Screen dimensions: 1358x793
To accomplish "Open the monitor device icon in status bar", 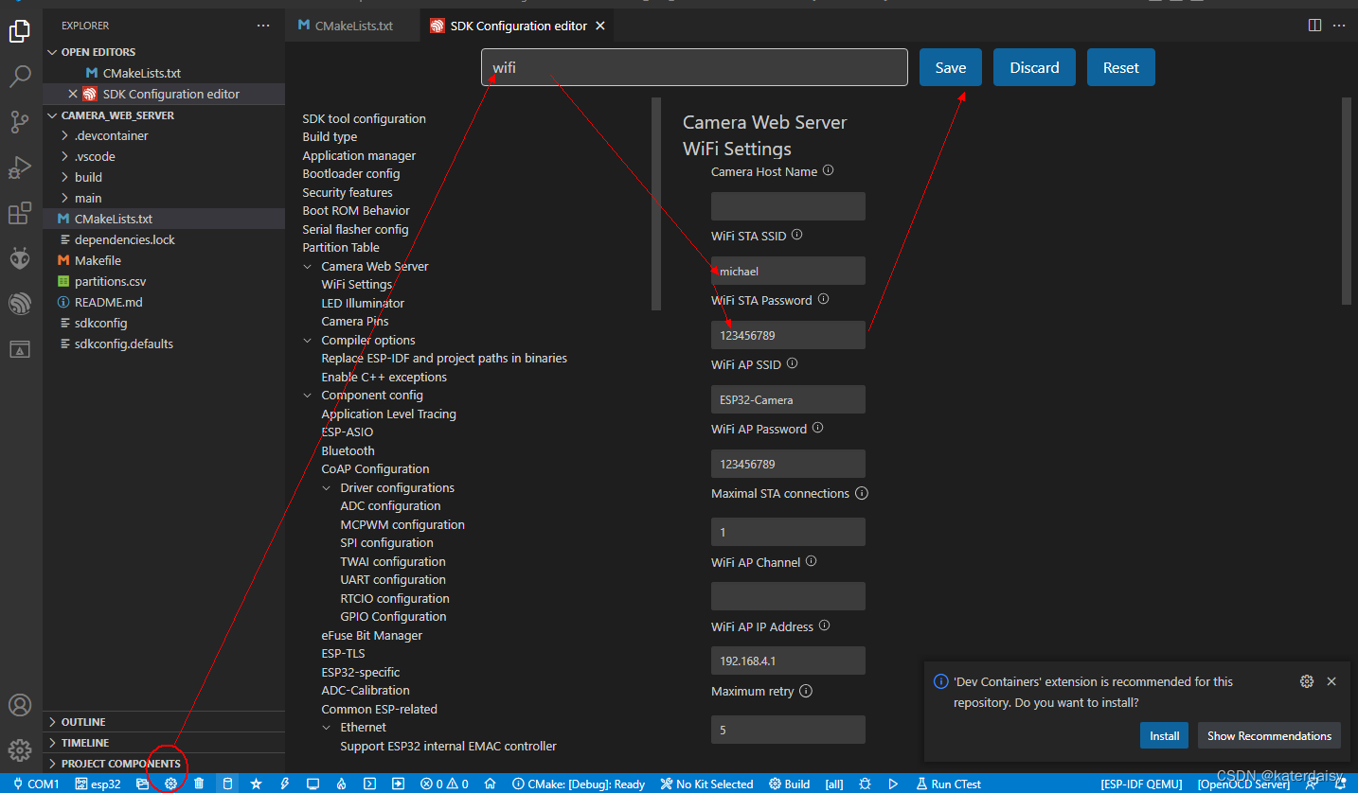I will click(x=313, y=784).
